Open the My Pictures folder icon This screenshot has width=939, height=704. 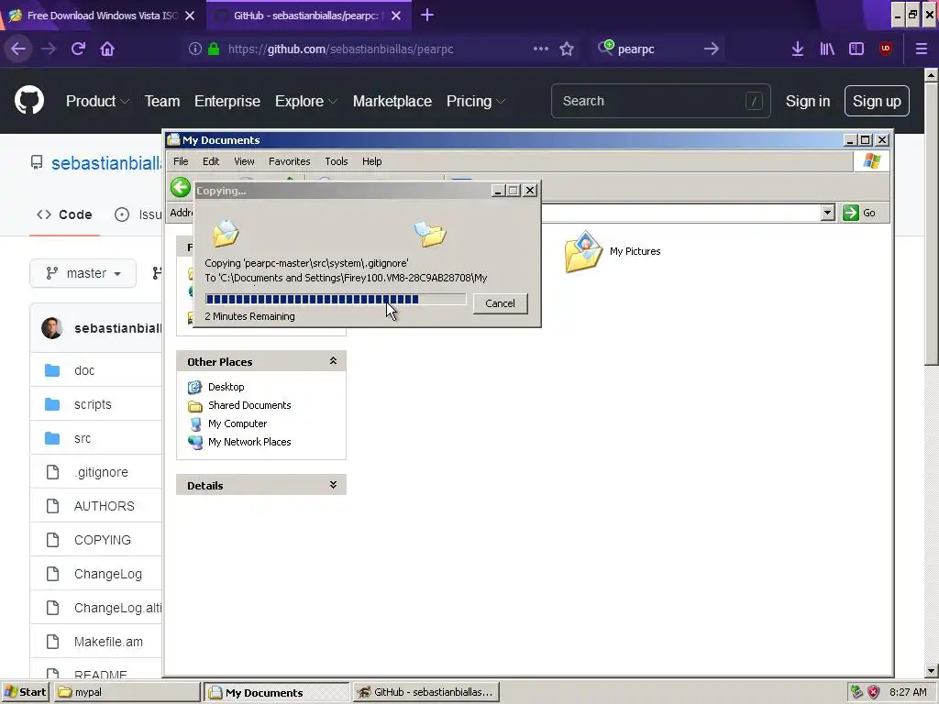coord(583,251)
